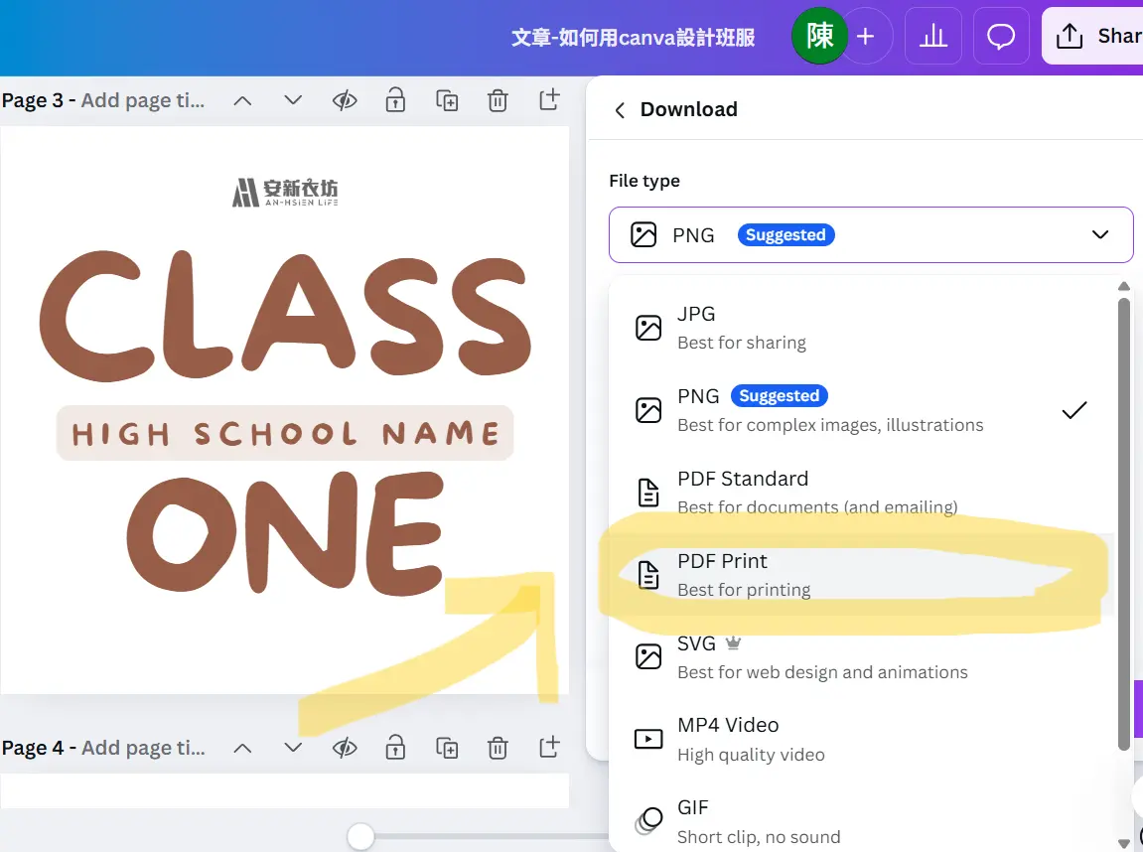Expand the File type PNG dropdown
This screenshot has height=852, width=1143.
pyautogui.click(x=870, y=235)
